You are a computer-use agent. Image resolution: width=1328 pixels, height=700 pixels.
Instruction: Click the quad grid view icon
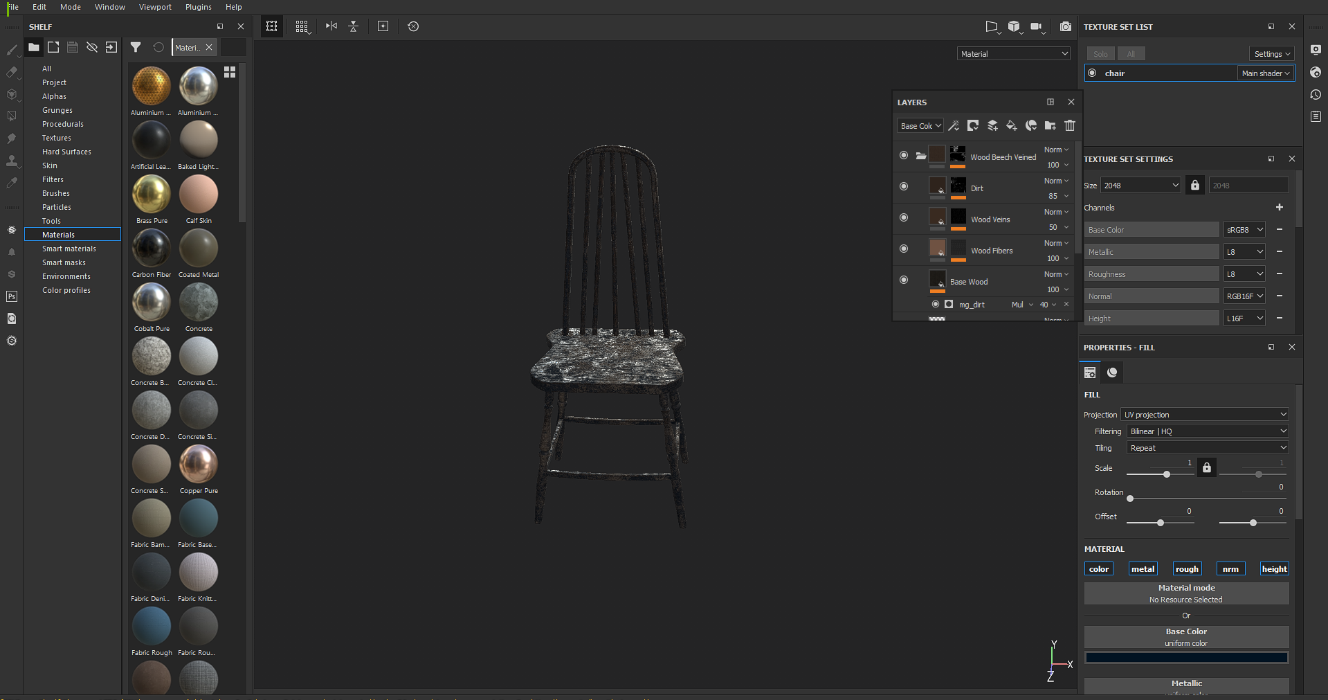(x=302, y=26)
